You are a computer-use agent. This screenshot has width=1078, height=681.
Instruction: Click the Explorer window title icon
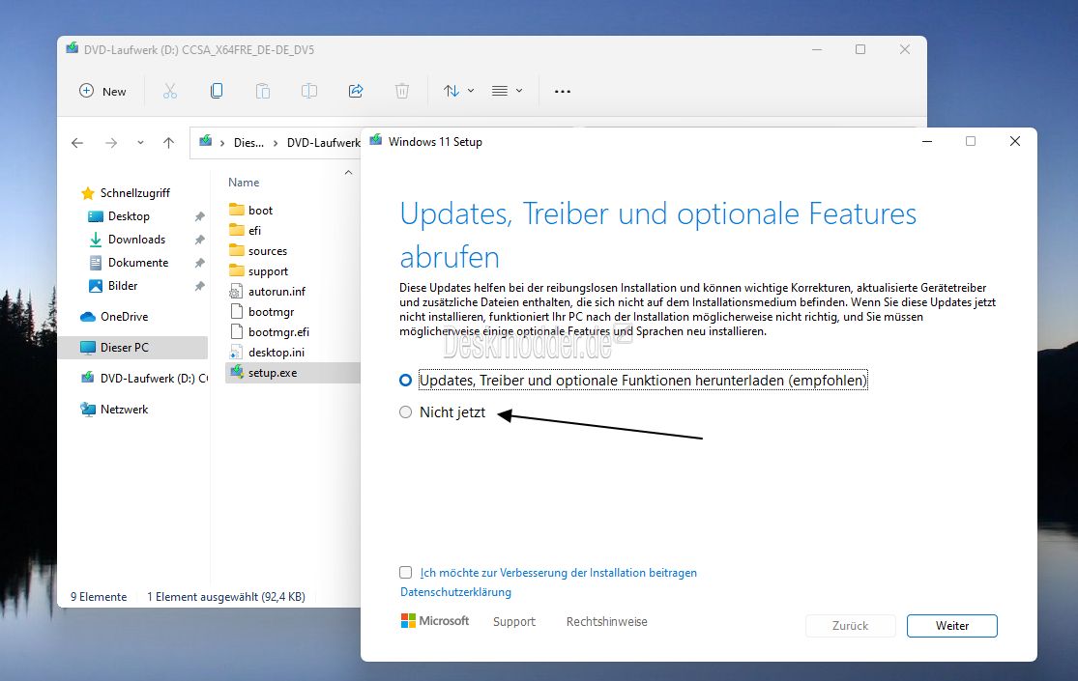[x=73, y=49]
